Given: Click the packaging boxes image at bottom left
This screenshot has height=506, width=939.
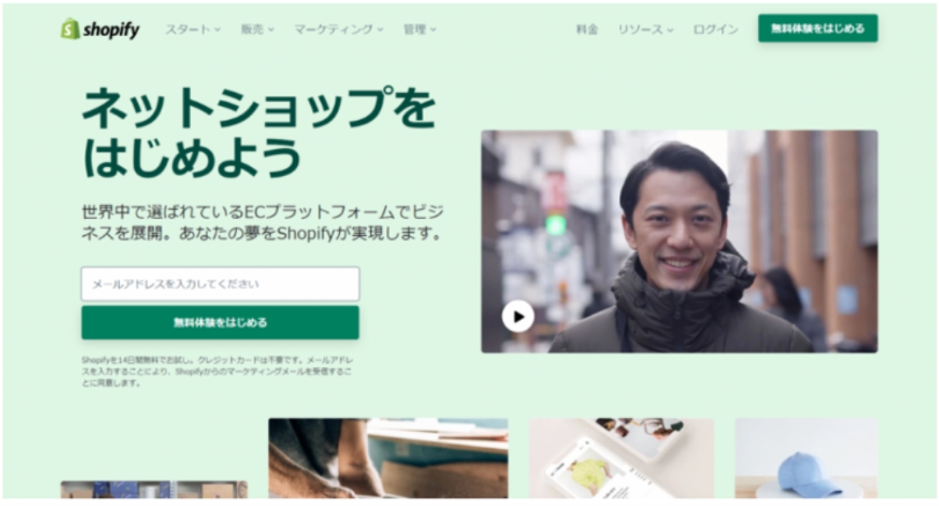Looking at the screenshot, I should [154, 490].
